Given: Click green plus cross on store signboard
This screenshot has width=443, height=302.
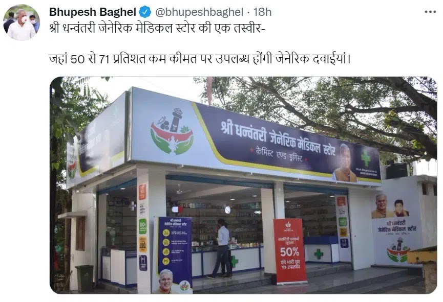Looking at the screenshot, I should 366,158.
